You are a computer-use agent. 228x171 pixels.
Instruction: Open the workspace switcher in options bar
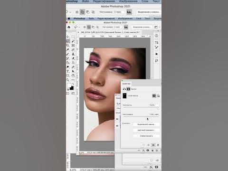156,27
